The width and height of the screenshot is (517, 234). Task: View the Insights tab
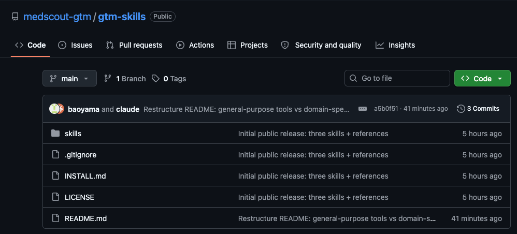tap(395, 45)
